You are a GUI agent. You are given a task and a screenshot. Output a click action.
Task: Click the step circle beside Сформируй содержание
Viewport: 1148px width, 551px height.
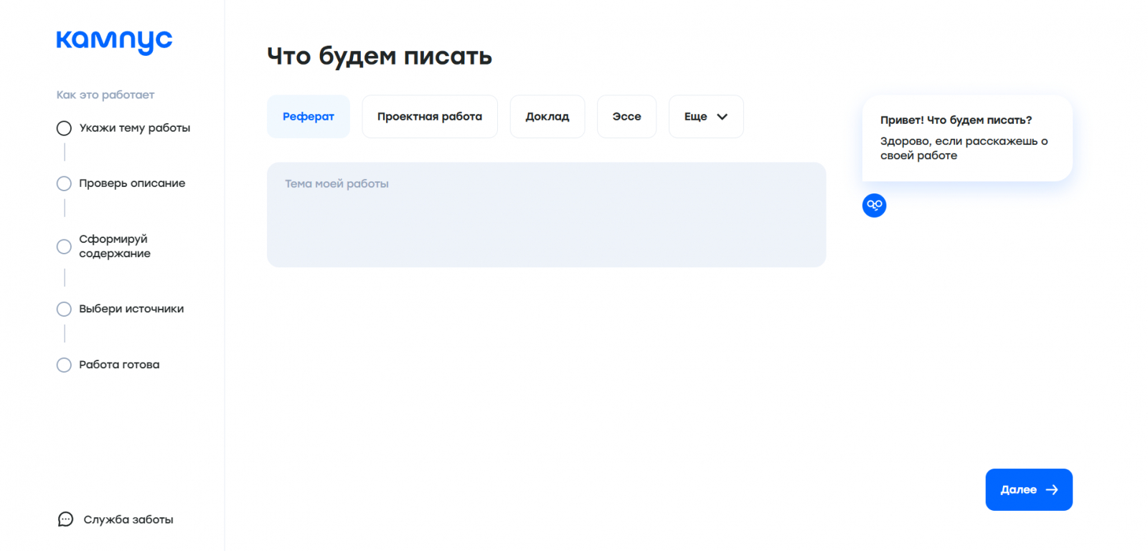point(64,246)
